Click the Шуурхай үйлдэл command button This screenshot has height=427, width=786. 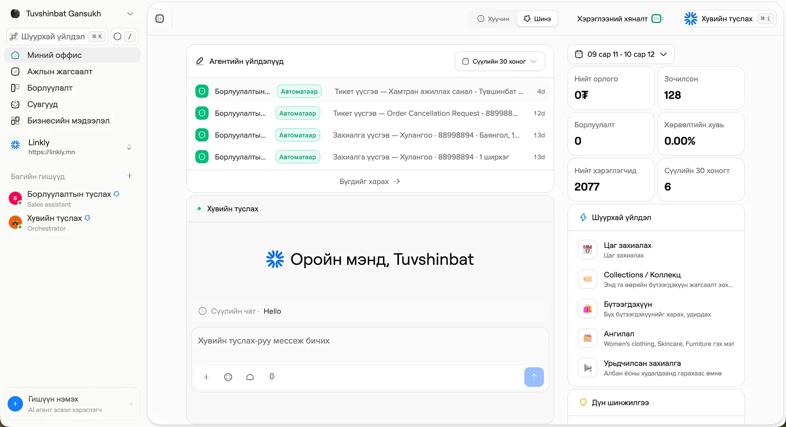(x=57, y=37)
